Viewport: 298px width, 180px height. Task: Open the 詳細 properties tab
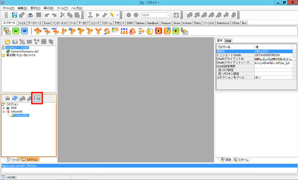pos(228,41)
